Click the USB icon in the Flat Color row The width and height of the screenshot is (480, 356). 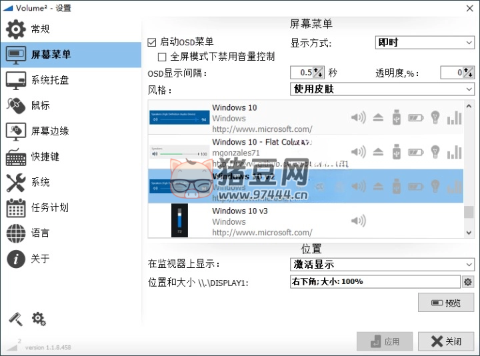tap(397, 152)
